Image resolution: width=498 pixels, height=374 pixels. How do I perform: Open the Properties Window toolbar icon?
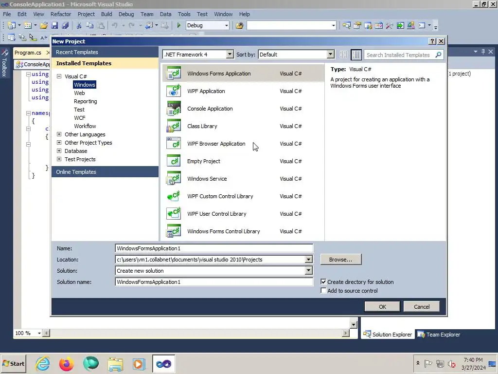357,25
